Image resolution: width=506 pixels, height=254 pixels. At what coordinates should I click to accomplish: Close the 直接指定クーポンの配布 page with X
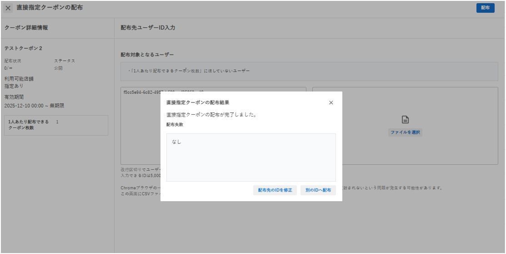coord(8,8)
